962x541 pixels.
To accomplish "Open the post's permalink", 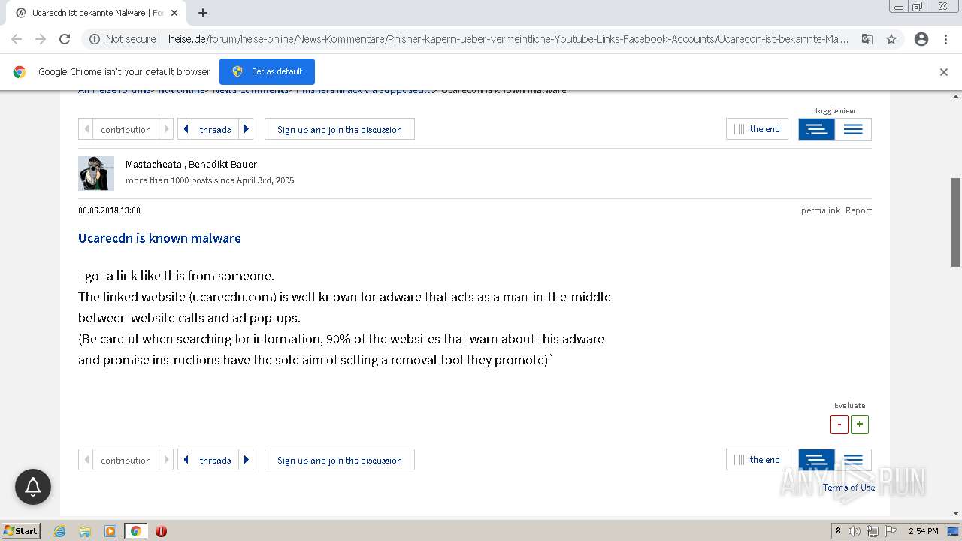I will tap(820, 210).
